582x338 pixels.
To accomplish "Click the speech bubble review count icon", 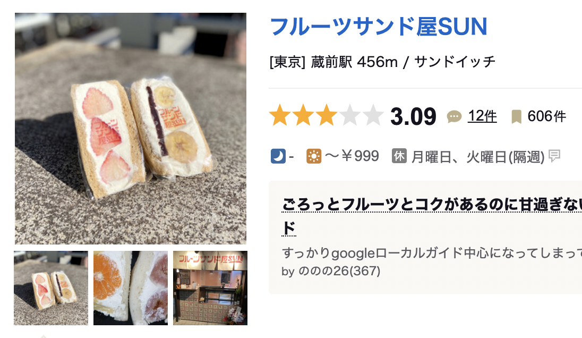I will [x=454, y=116].
